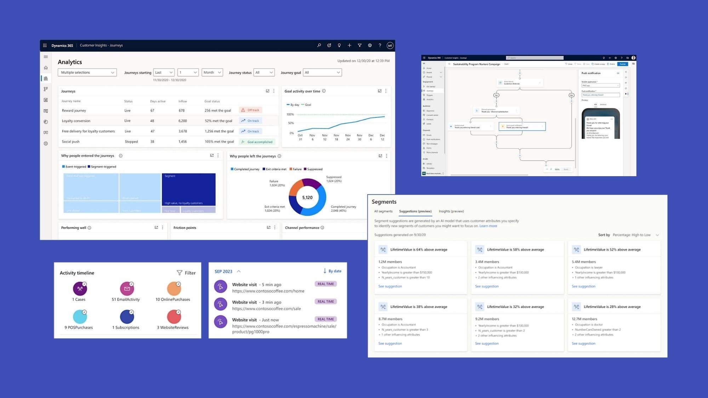This screenshot has height=398, width=708.
Task: Select the Send a push notification tile
Action: coord(522,126)
